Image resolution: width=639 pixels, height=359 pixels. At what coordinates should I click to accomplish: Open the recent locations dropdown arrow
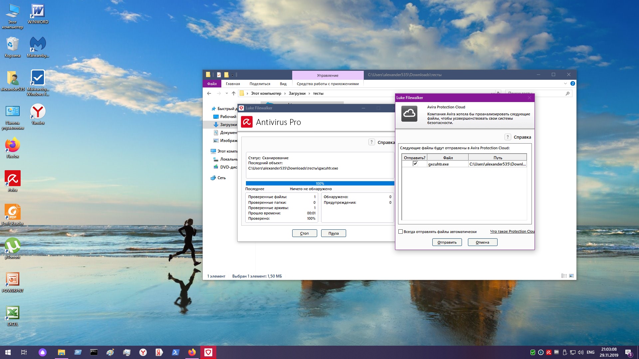click(x=227, y=93)
